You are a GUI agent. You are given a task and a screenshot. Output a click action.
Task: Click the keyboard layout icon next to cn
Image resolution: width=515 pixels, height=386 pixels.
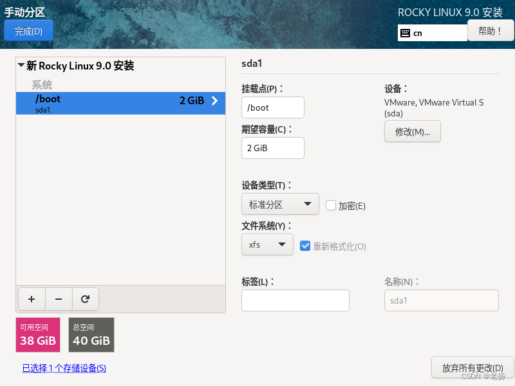coord(406,33)
